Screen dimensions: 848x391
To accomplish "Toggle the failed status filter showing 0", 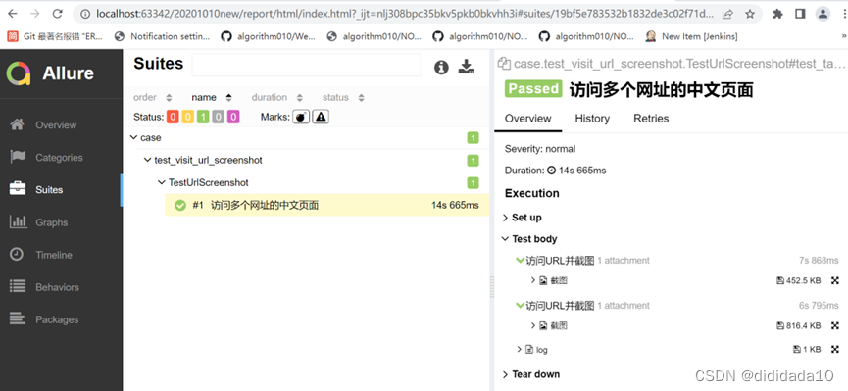I will click(x=173, y=117).
